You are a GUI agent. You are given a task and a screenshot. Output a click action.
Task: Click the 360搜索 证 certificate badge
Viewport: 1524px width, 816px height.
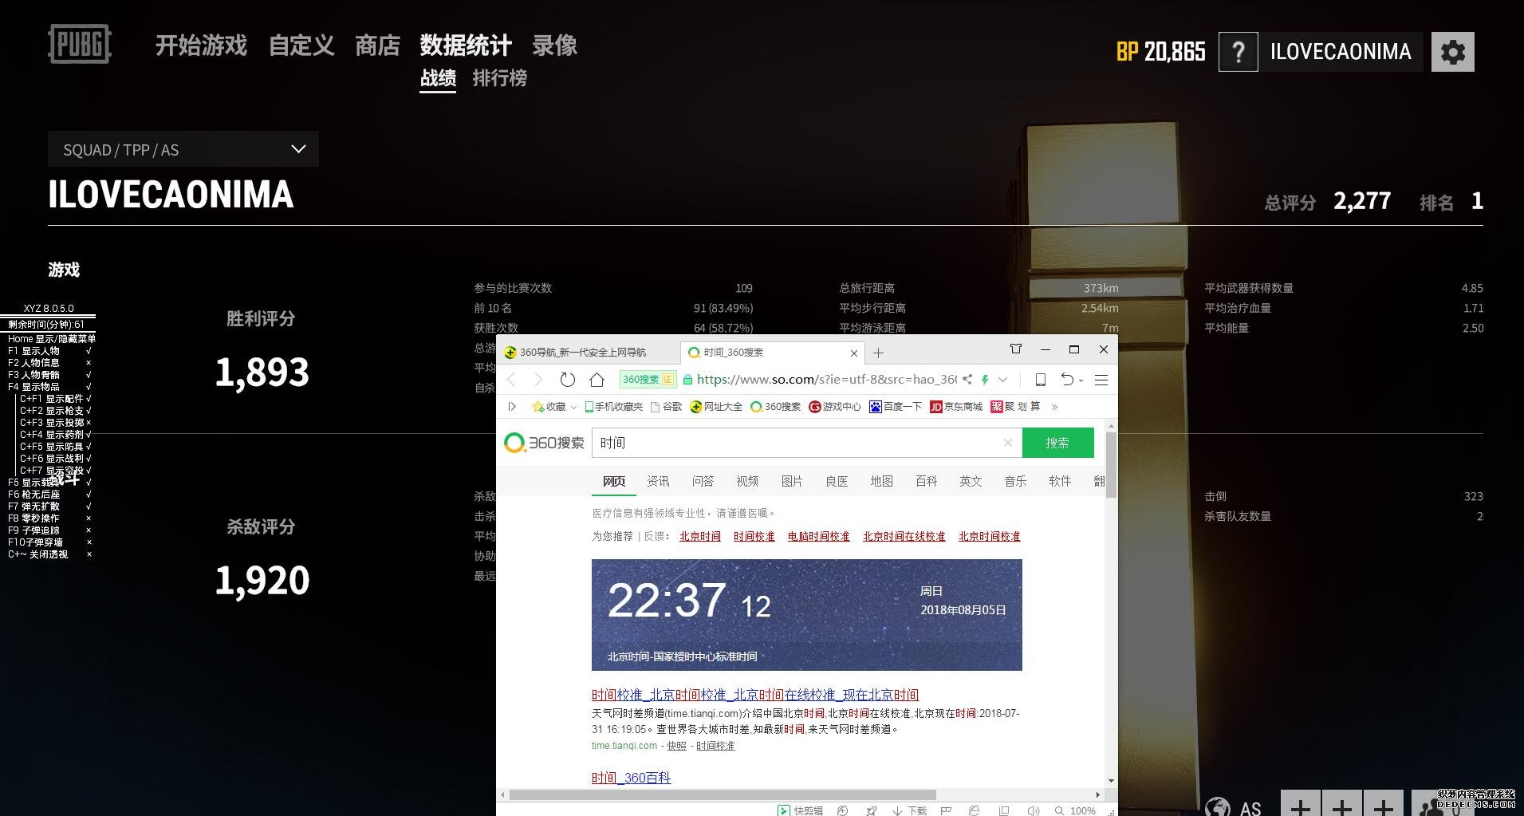pyautogui.click(x=648, y=380)
